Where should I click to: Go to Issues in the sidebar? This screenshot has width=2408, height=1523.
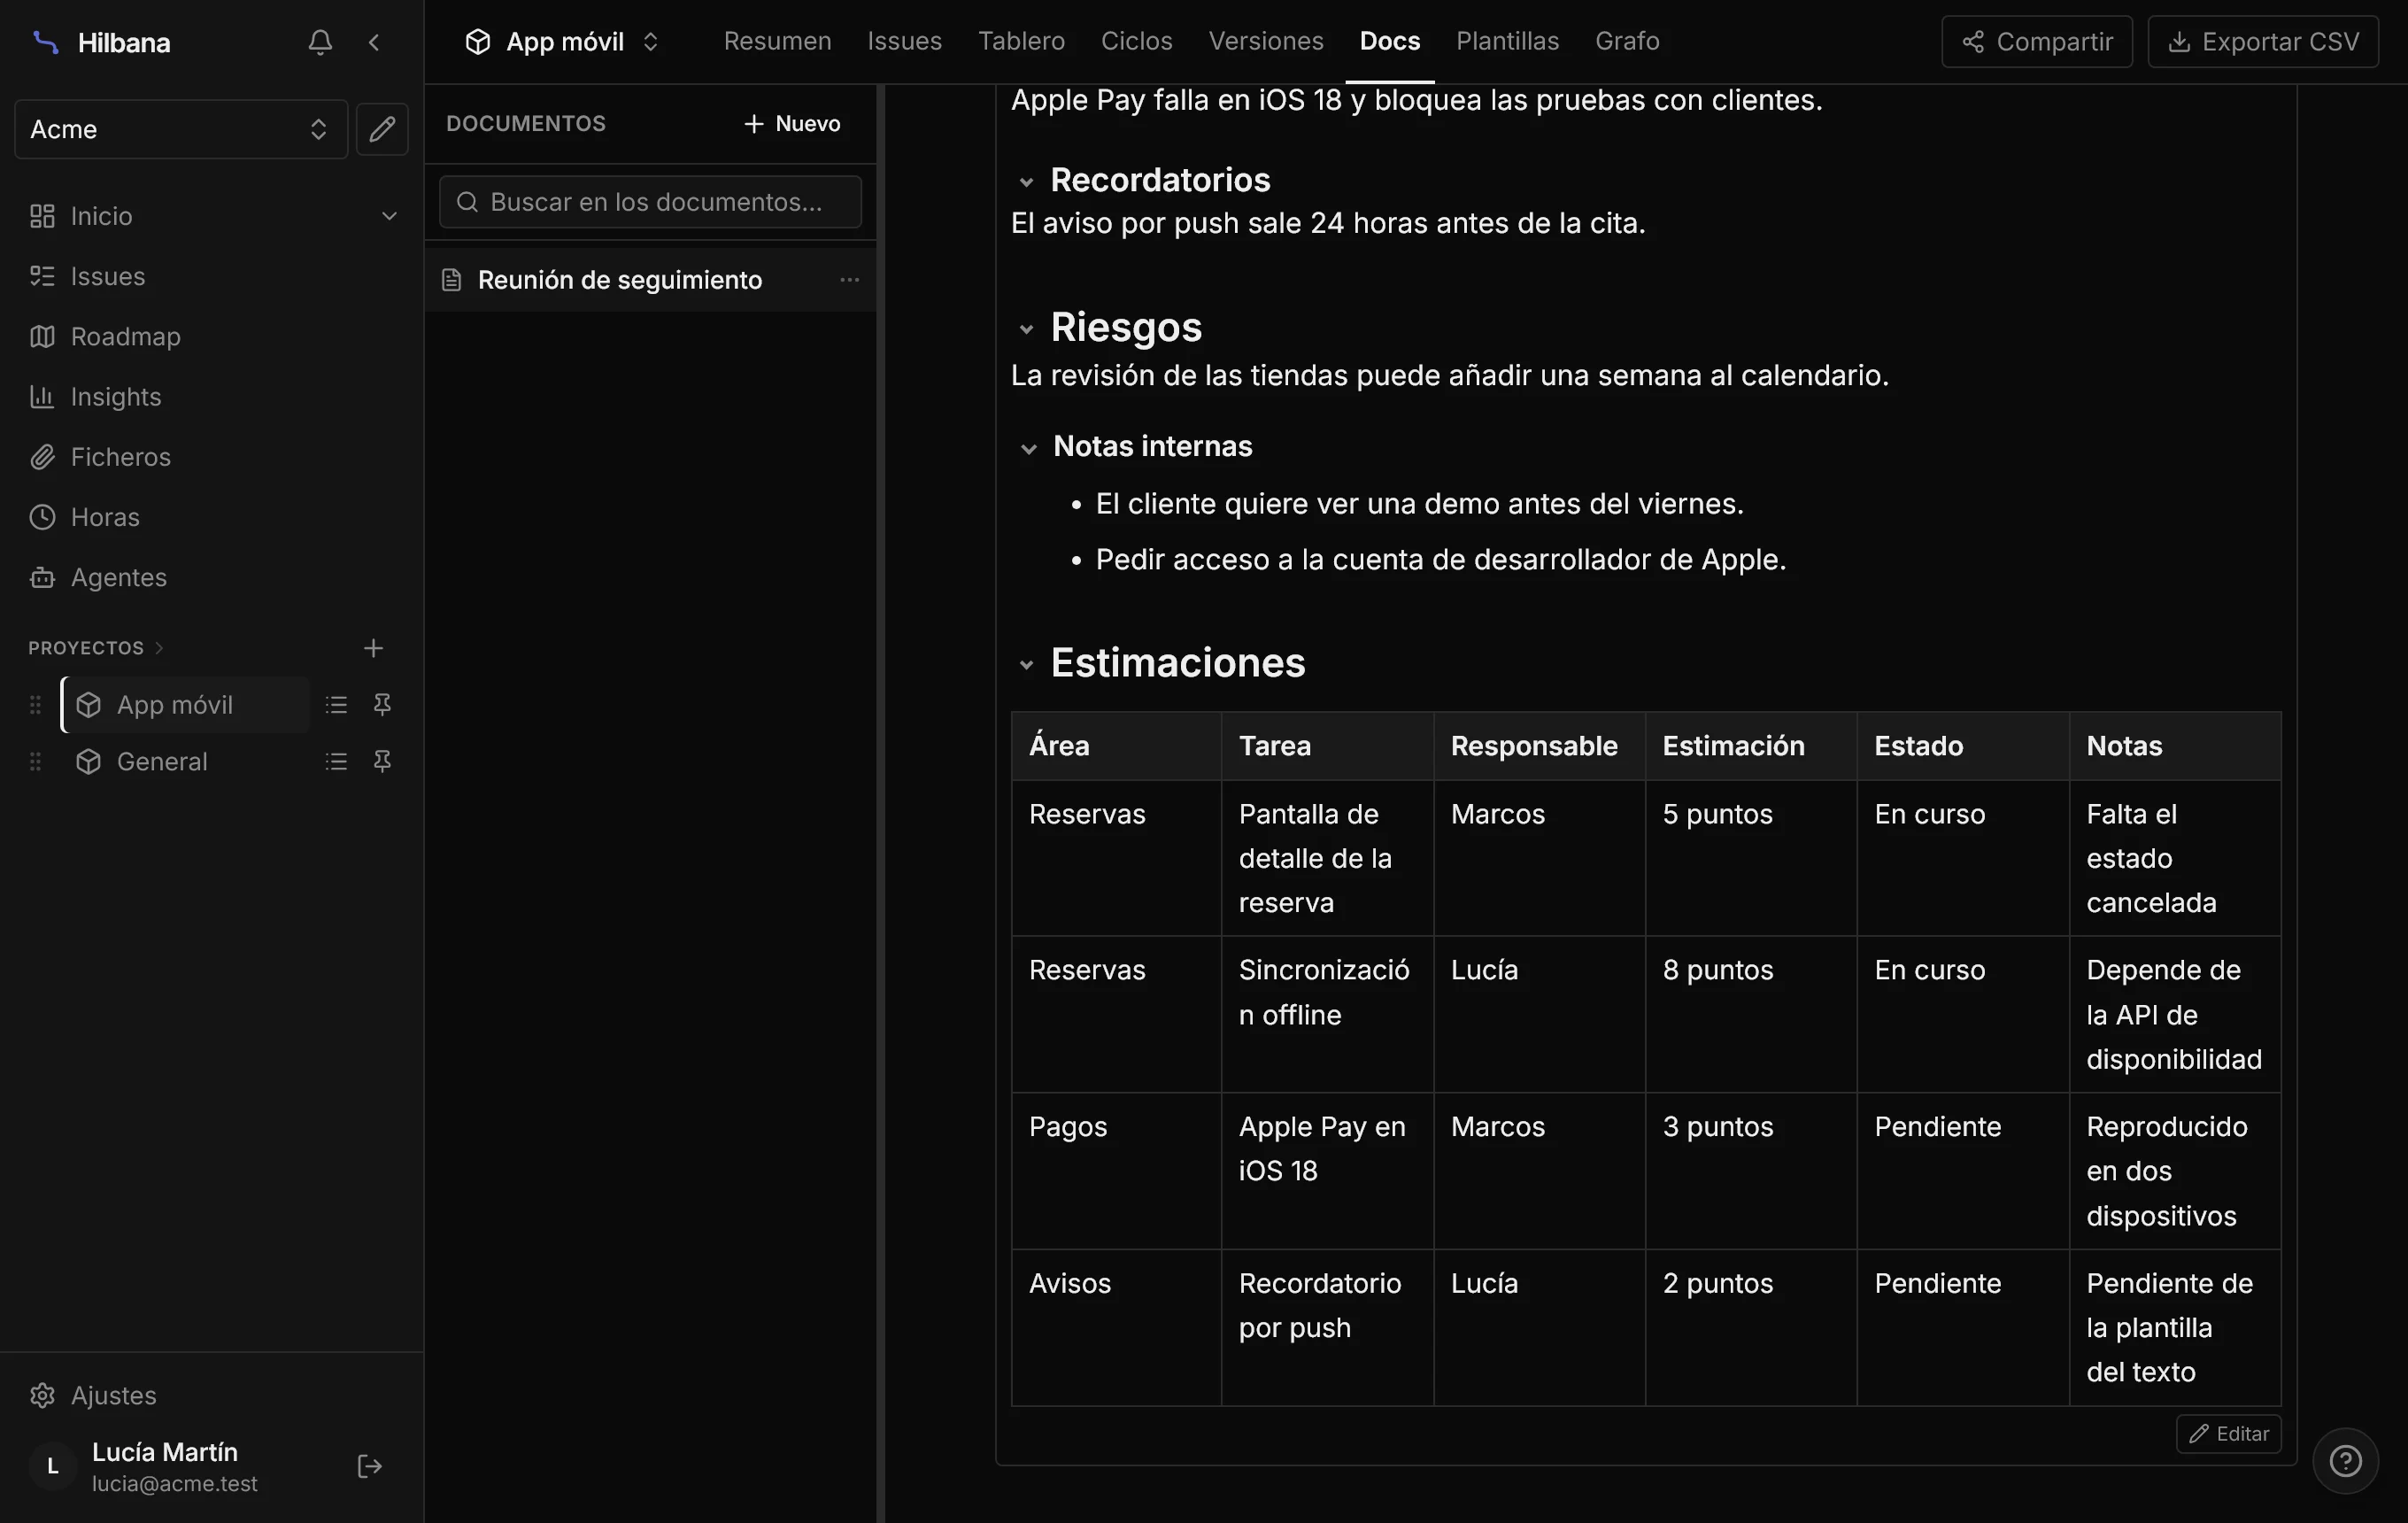212,276
